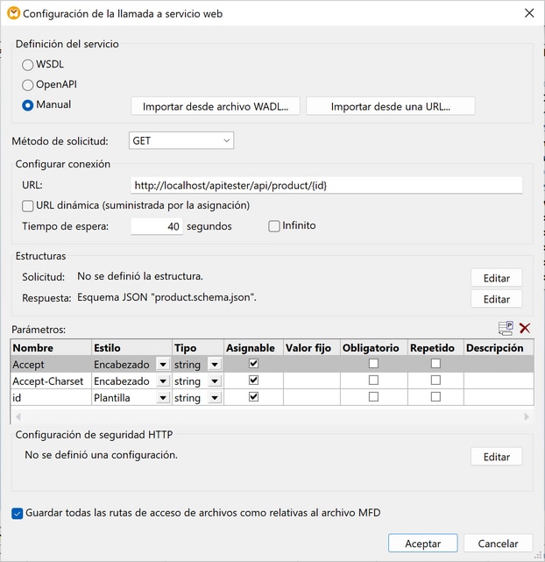Click Valor fijo cell for id row
545x562 pixels.
point(312,397)
